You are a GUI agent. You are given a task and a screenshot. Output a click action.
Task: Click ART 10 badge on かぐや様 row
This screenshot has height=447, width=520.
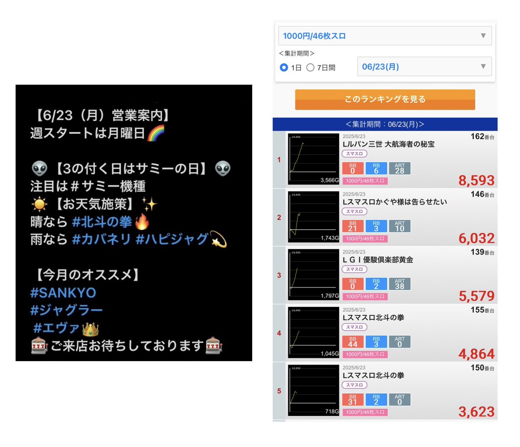[x=400, y=226]
